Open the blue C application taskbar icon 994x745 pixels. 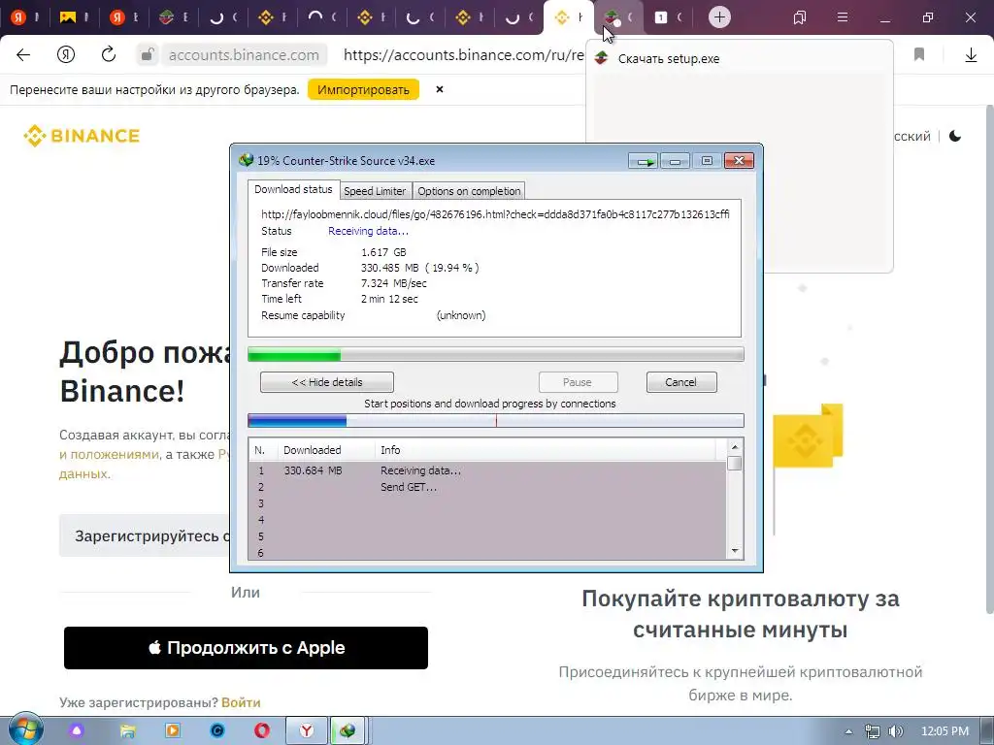pyautogui.click(x=216, y=731)
